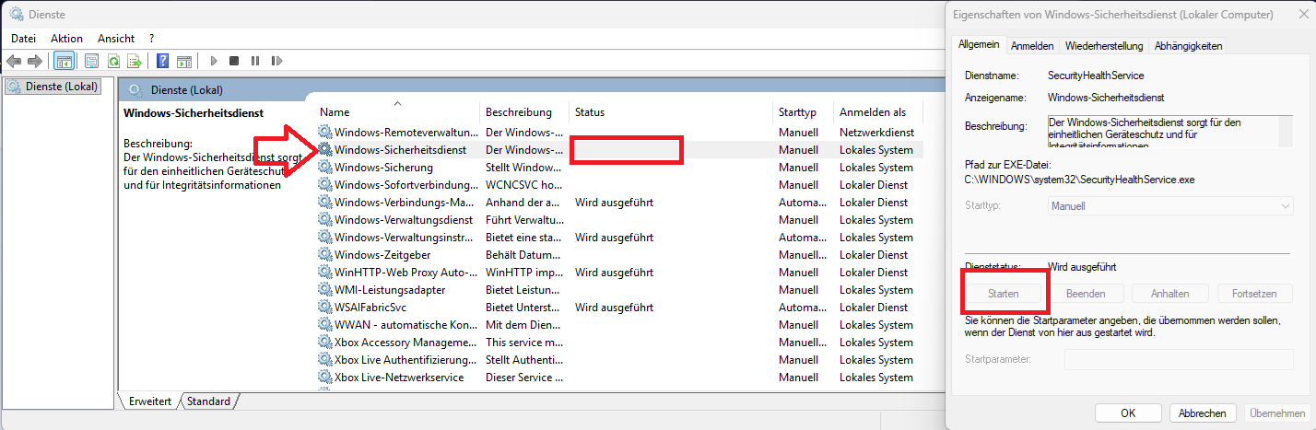Switch to the Standard view tab
1316x430 pixels.
[208, 401]
